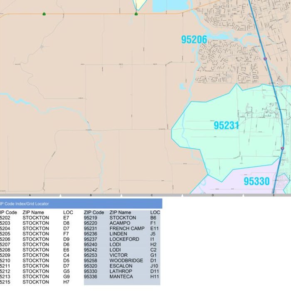Select the 95336 ZIP code cell

[x=91, y=277]
